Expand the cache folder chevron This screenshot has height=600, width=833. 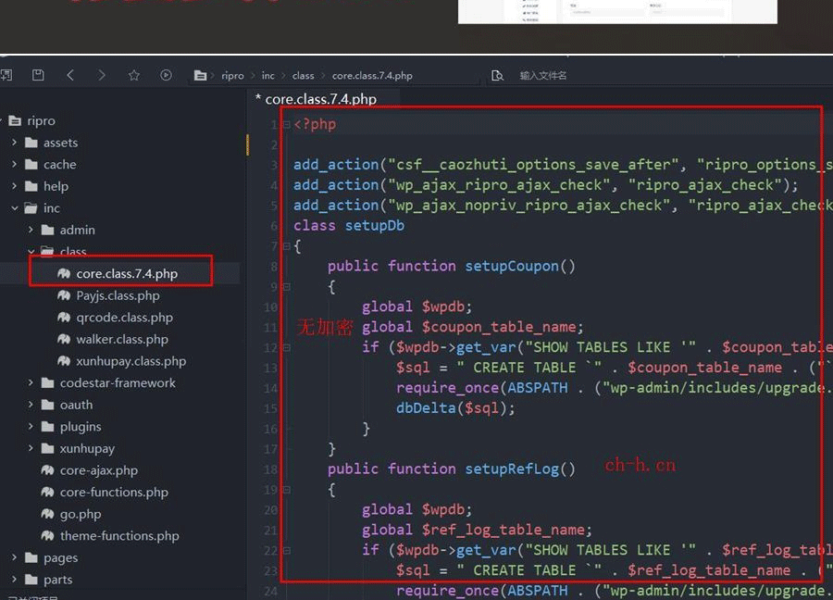click(x=14, y=164)
